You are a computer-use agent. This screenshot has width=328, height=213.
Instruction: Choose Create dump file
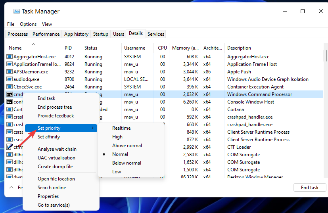click(55, 167)
